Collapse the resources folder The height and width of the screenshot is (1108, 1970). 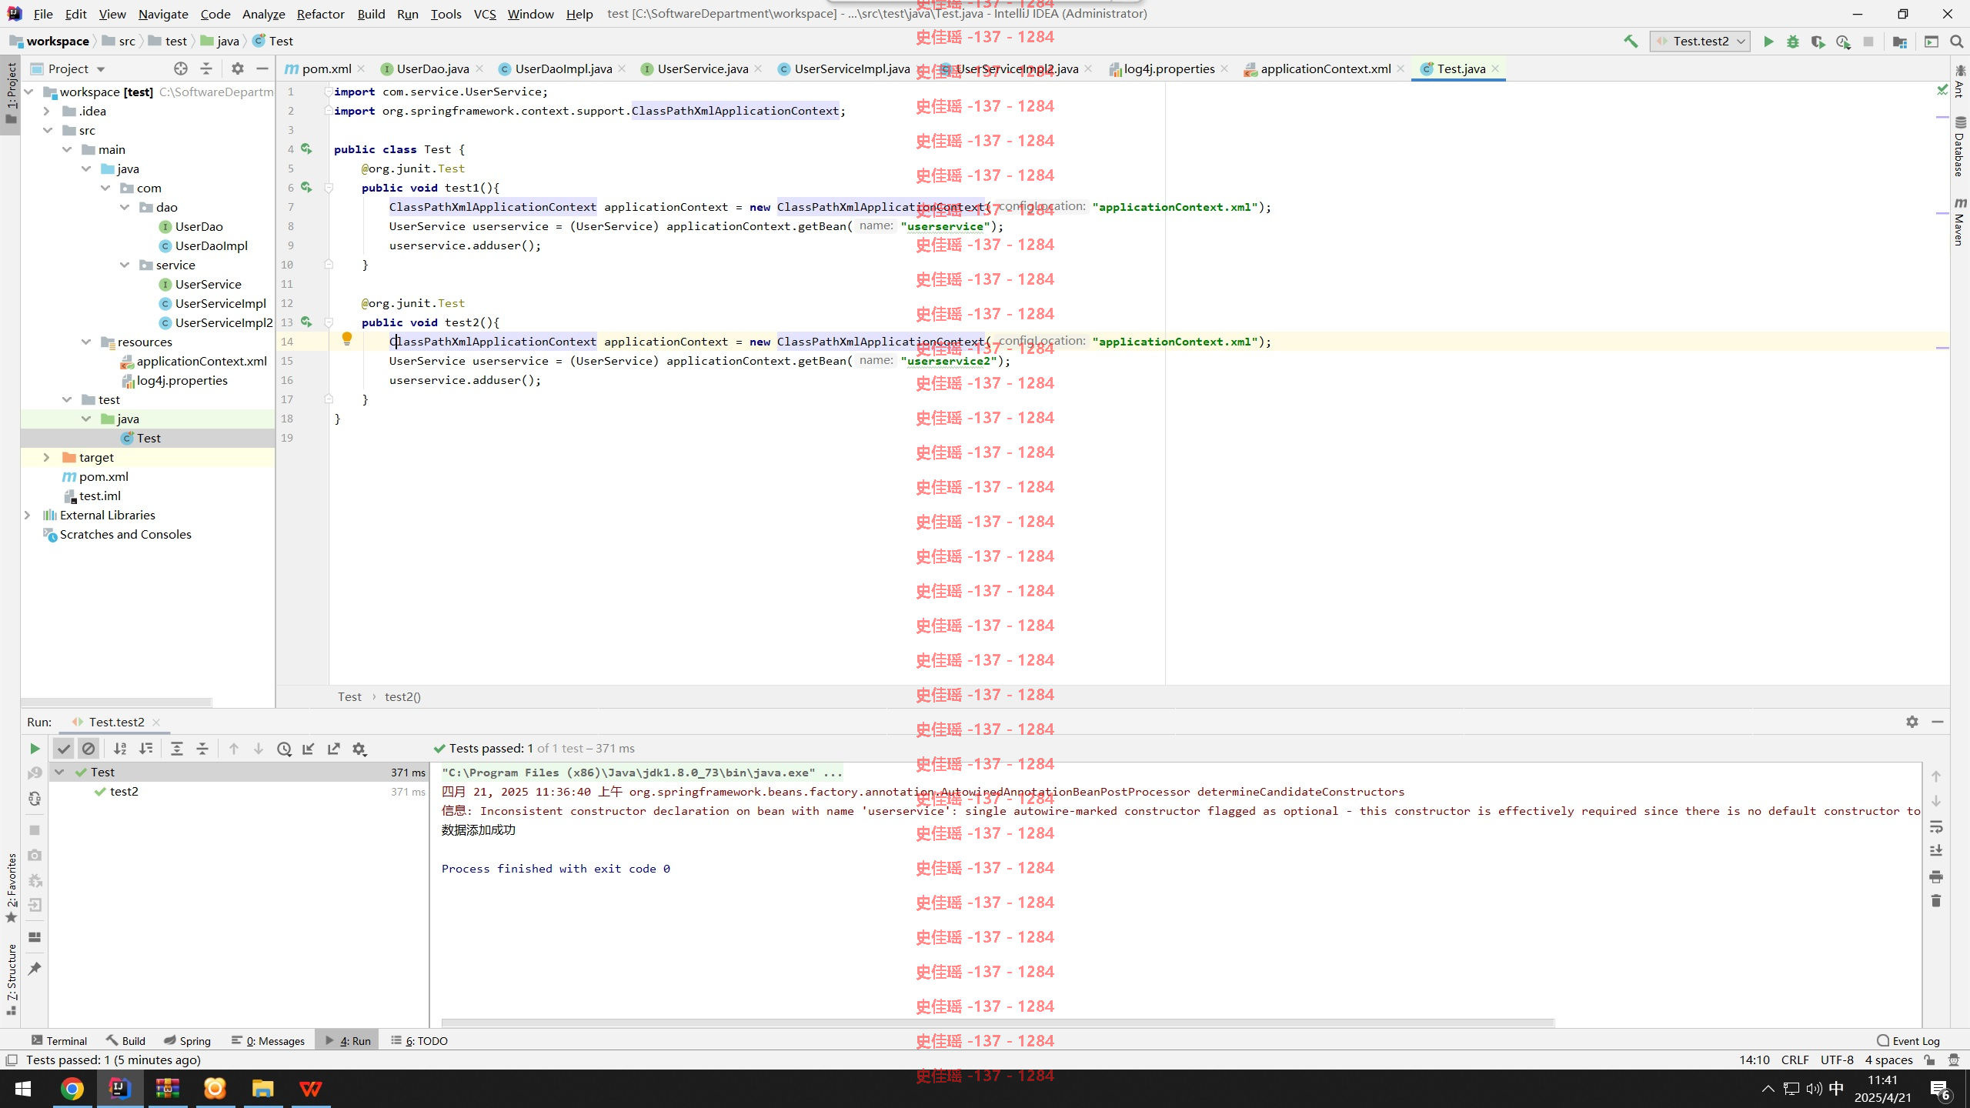[x=86, y=342]
